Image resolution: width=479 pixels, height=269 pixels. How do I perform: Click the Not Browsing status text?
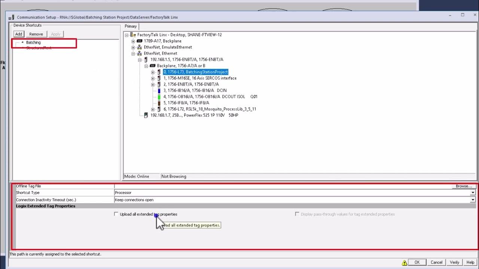click(x=174, y=176)
